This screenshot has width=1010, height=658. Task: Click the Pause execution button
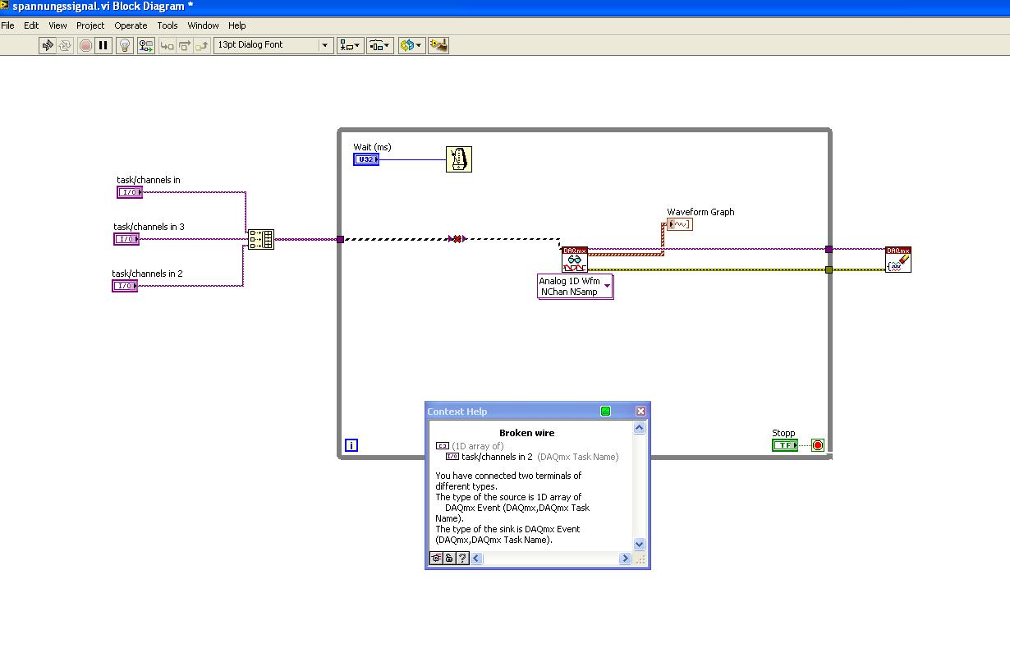103,45
